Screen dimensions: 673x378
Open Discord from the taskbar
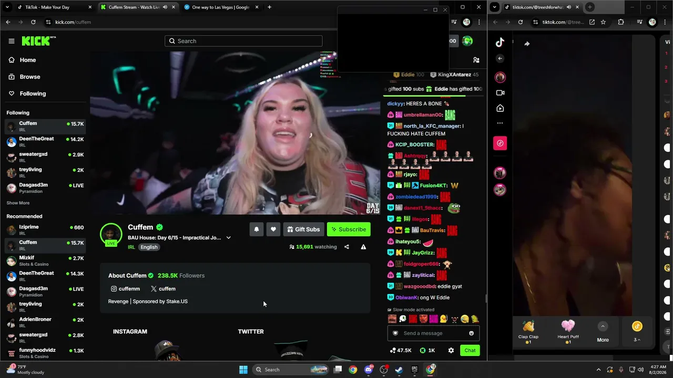[x=369, y=370]
